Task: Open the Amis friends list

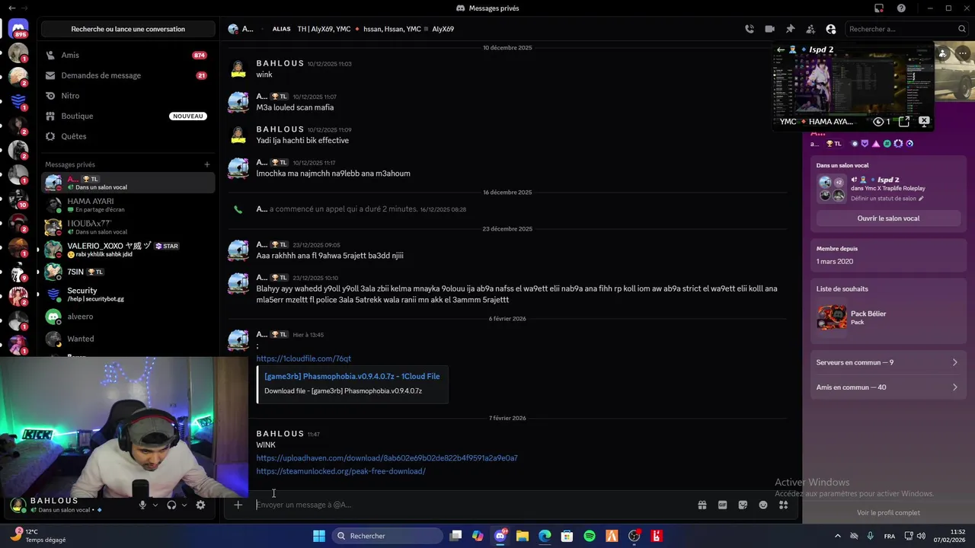Action: (128, 55)
